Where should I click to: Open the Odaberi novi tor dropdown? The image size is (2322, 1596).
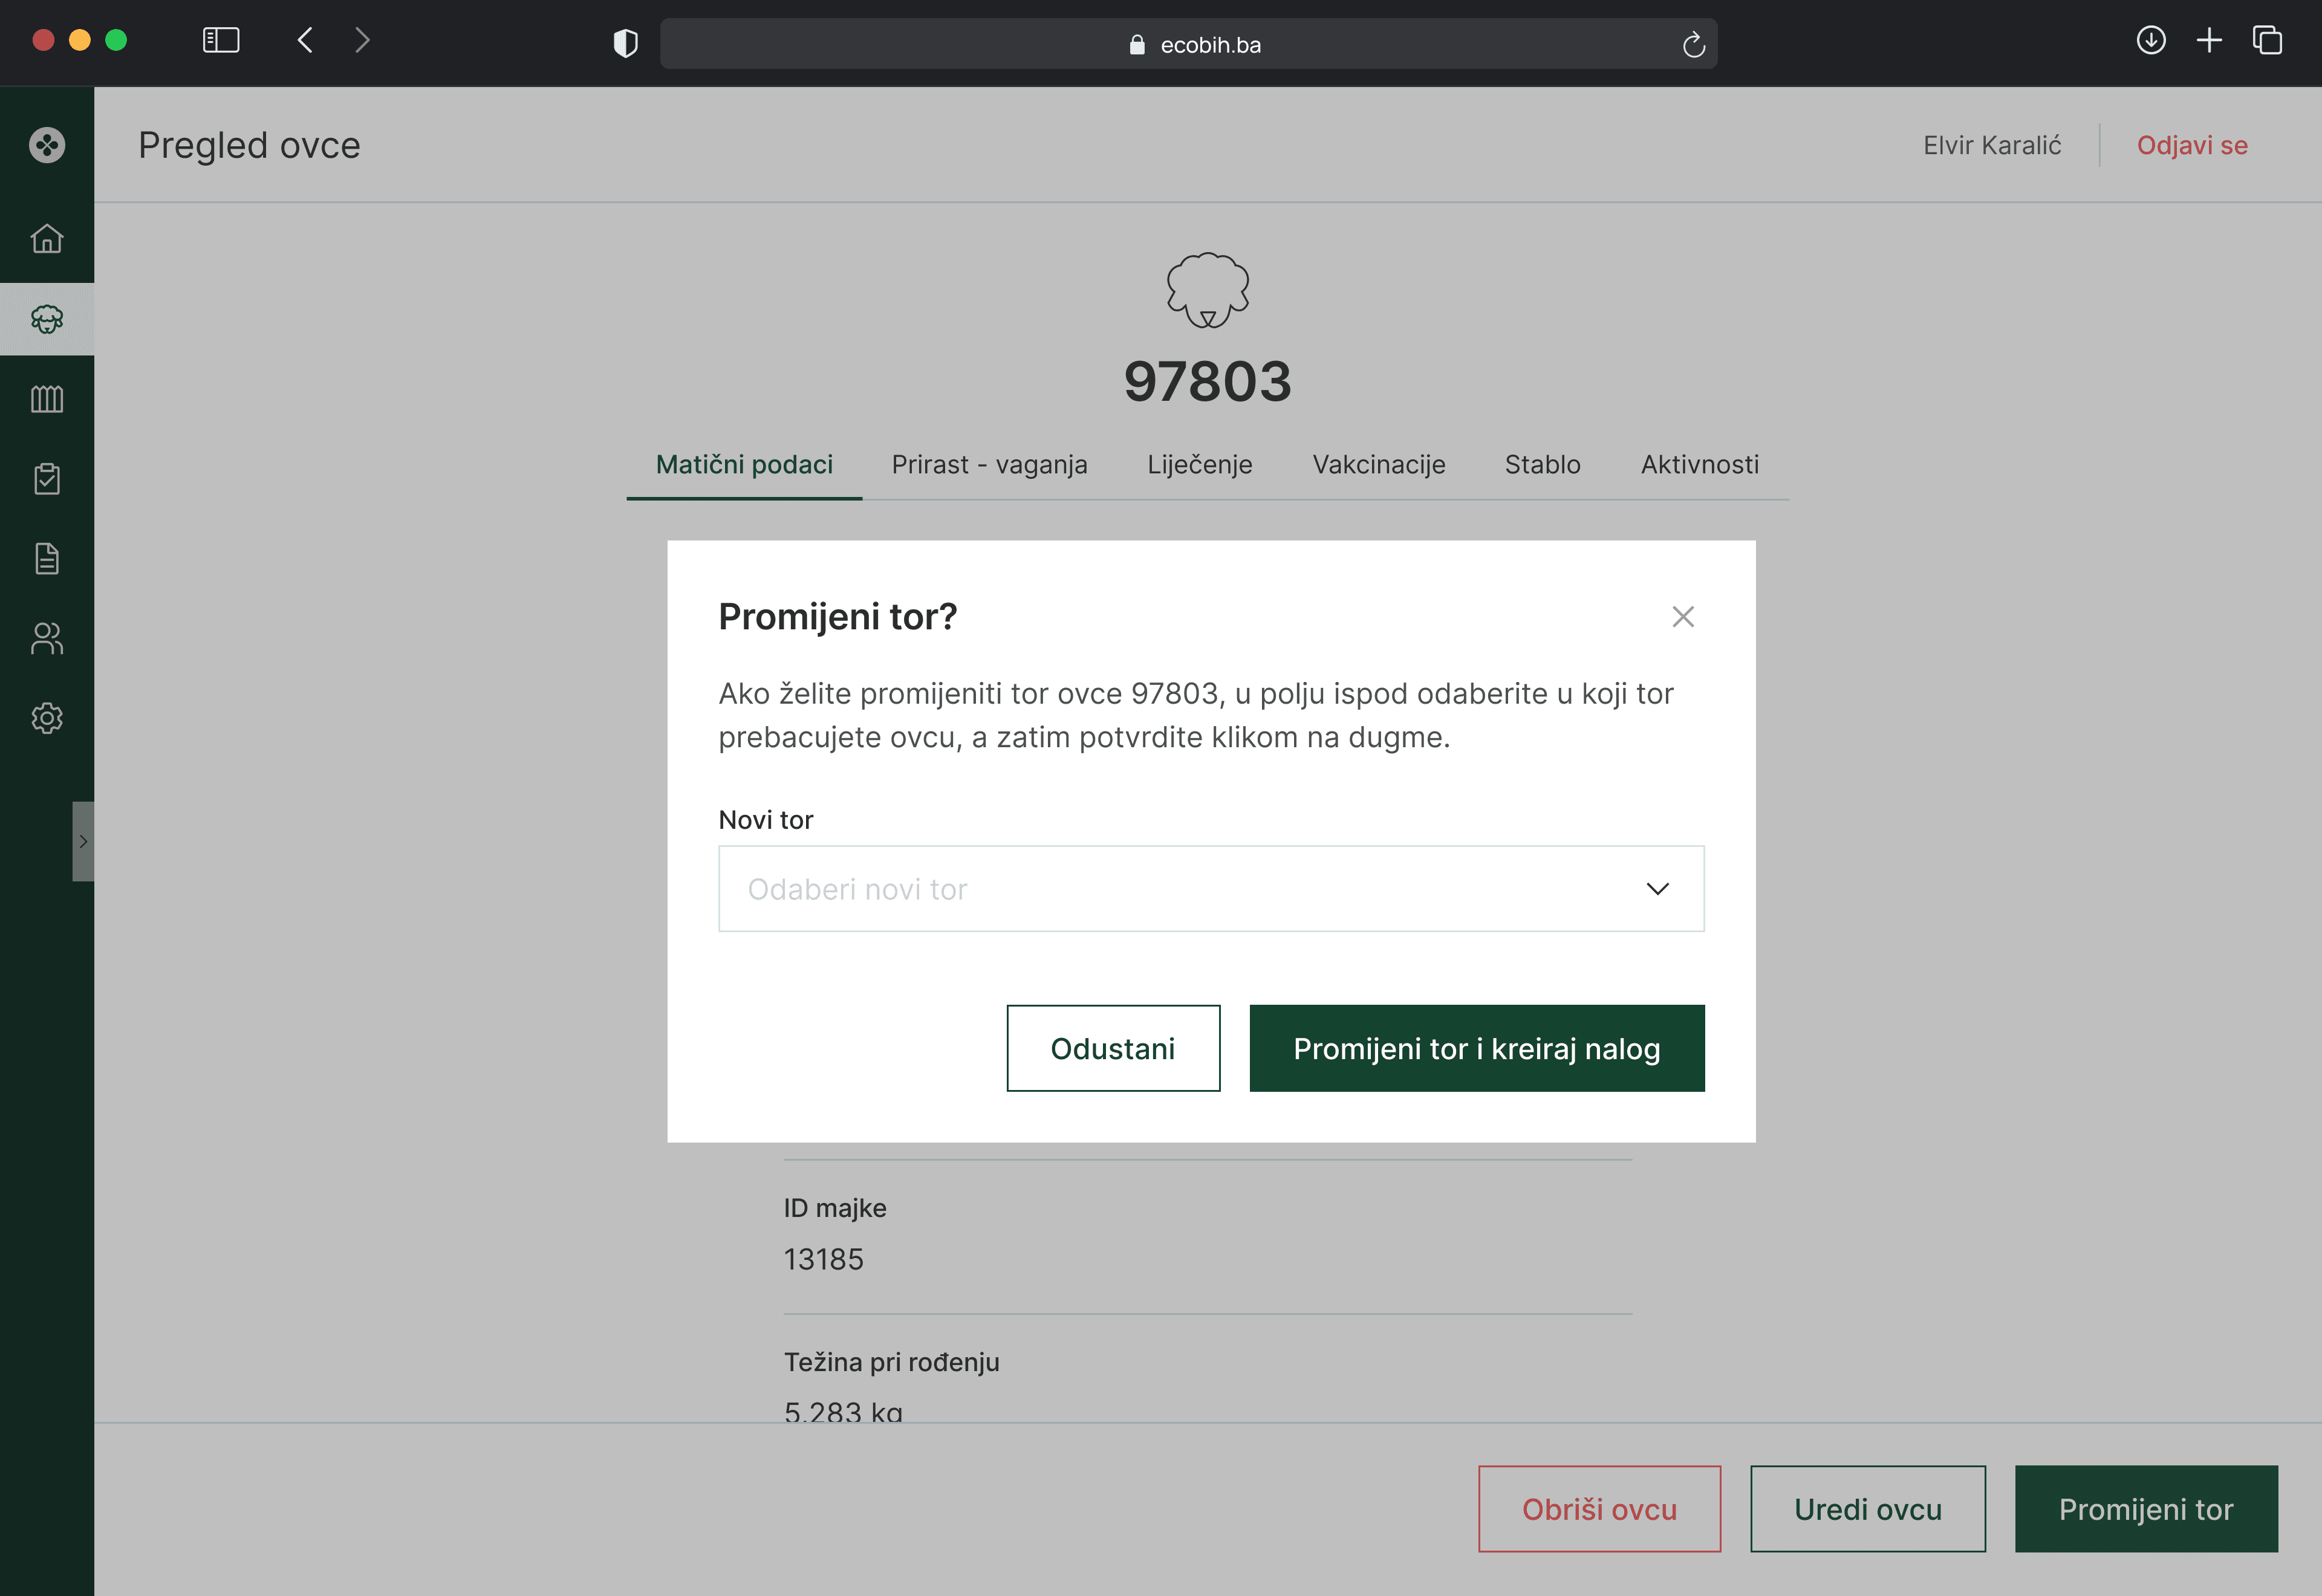[x=1180, y=889]
